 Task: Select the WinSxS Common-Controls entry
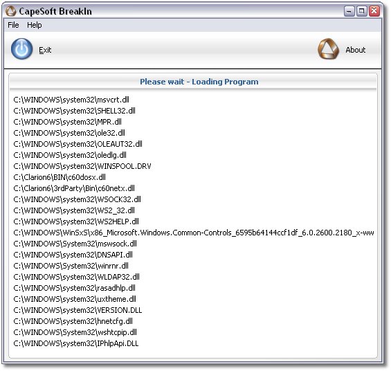coord(194,233)
